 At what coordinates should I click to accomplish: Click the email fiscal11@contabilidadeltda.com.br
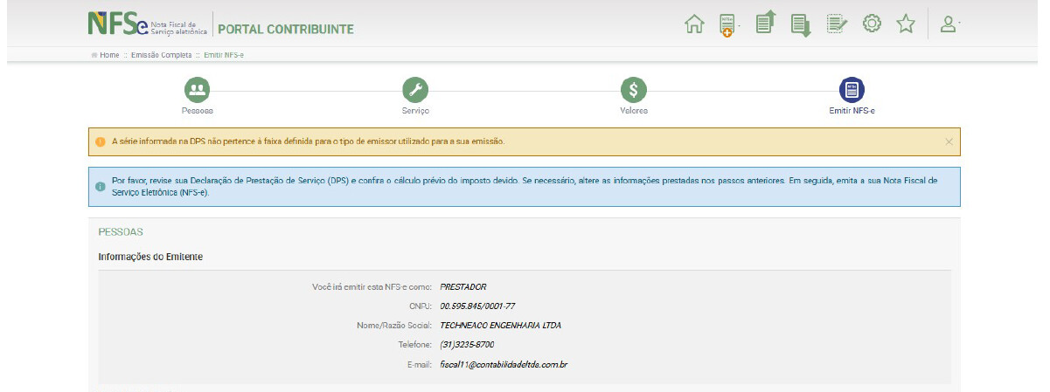pyautogui.click(x=504, y=363)
